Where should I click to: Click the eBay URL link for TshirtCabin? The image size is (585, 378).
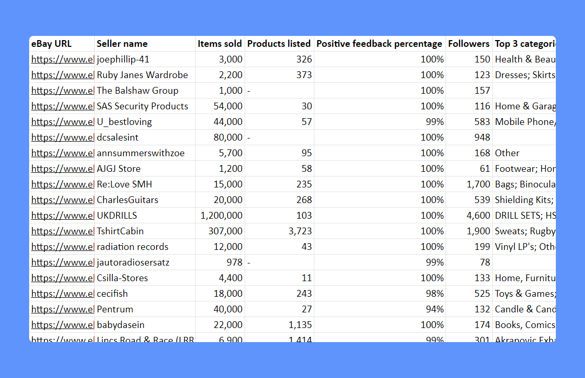[62, 231]
